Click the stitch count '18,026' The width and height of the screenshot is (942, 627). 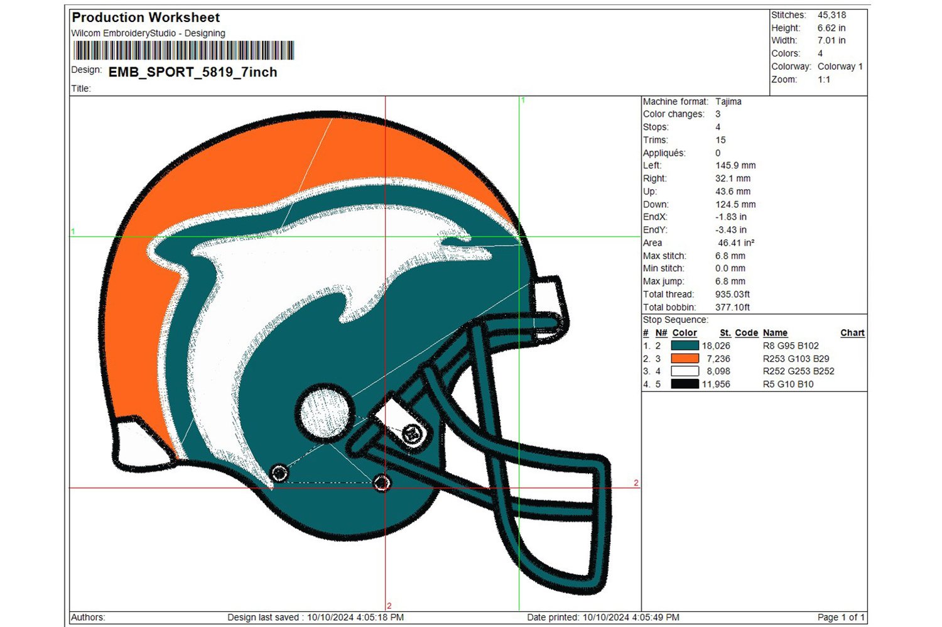pos(716,346)
